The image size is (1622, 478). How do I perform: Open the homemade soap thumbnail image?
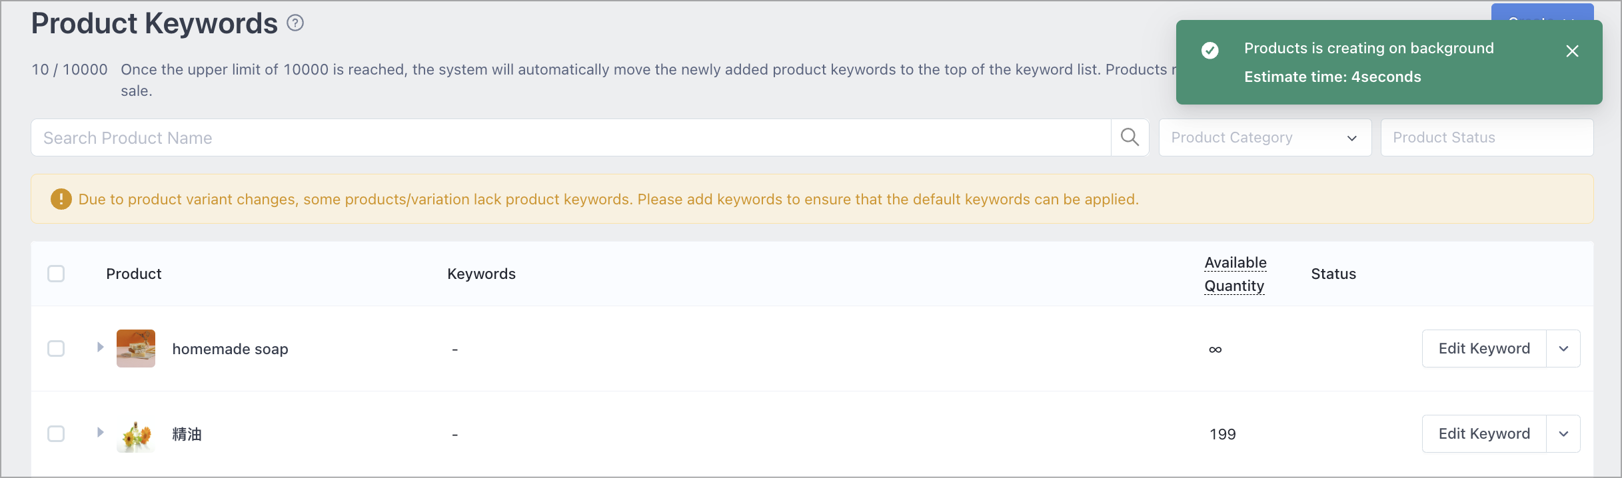136,348
